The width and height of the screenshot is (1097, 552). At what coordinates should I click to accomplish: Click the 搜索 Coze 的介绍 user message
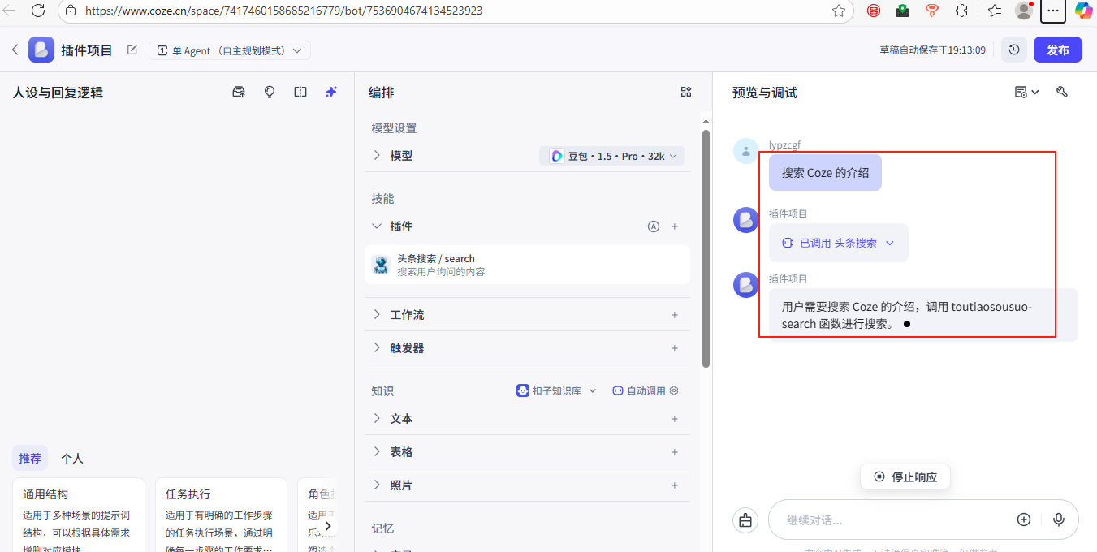[x=825, y=173]
